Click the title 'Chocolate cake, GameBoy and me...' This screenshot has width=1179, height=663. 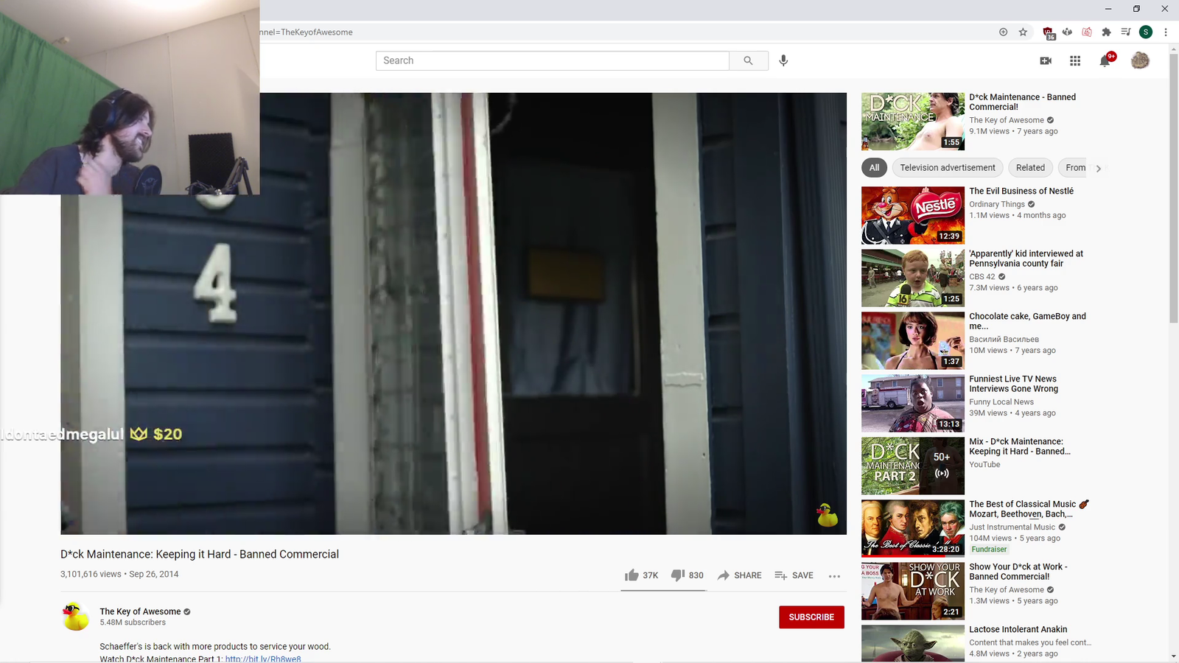[1027, 321]
